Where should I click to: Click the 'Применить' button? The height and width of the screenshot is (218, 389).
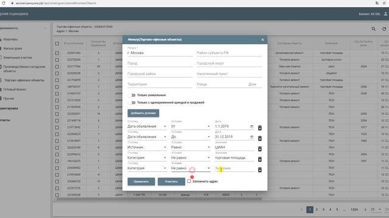pos(141,182)
